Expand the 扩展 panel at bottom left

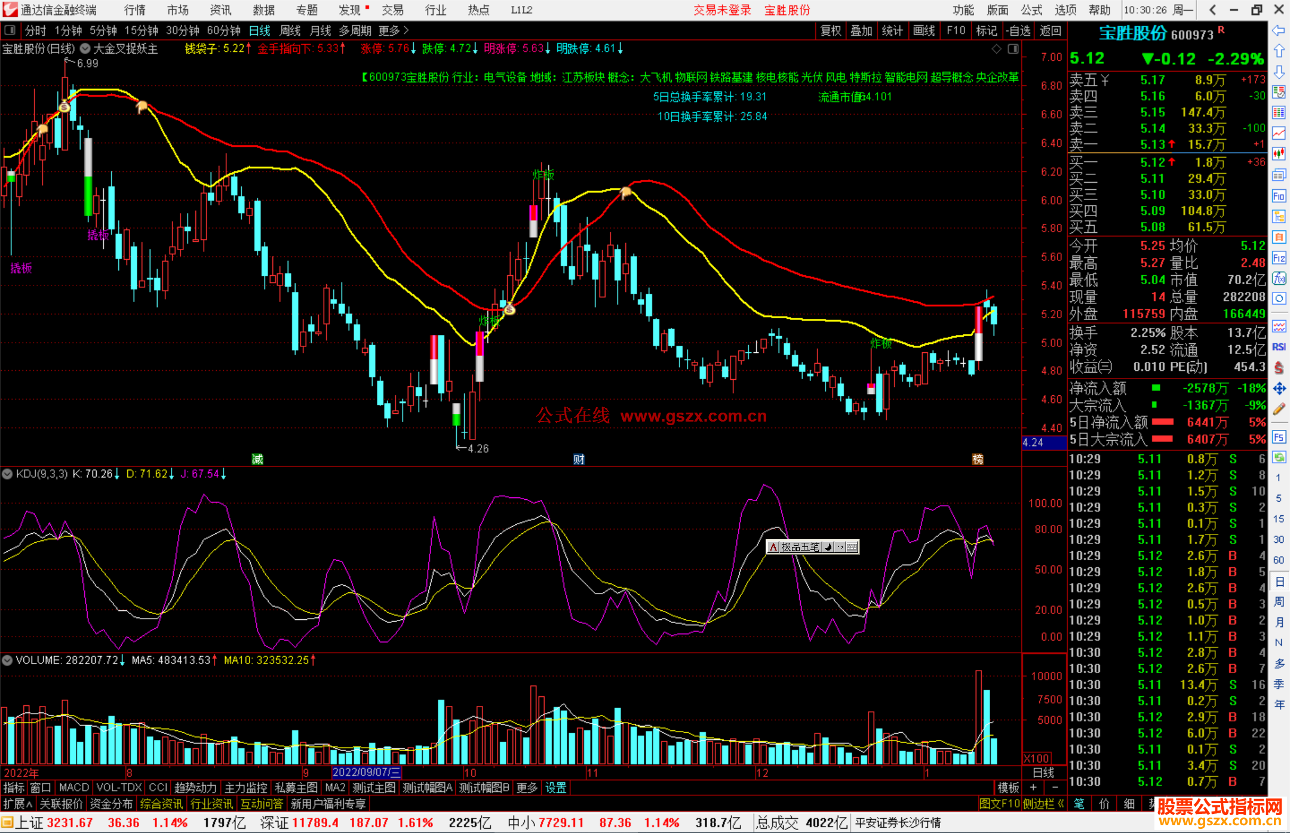coord(18,804)
